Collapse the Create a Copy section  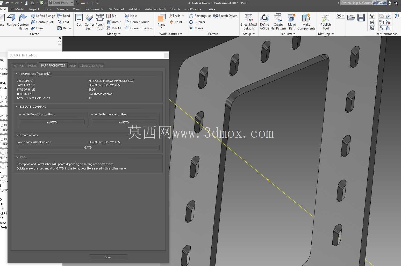(x=17, y=135)
